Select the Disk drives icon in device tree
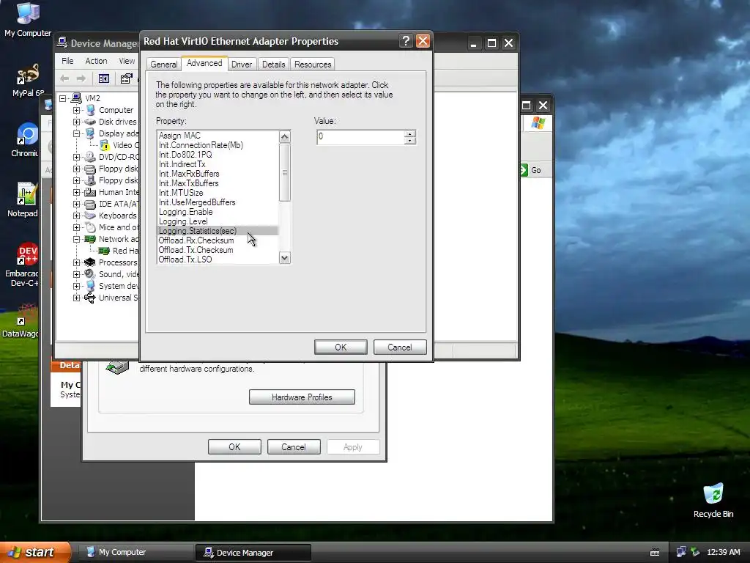750x563 pixels. coord(90,122)
